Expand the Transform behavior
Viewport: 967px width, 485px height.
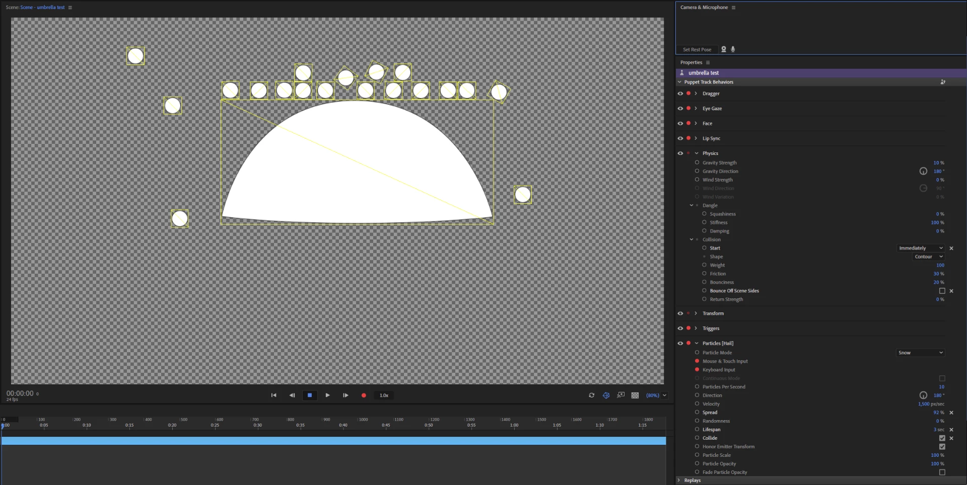tap(696, 313)
